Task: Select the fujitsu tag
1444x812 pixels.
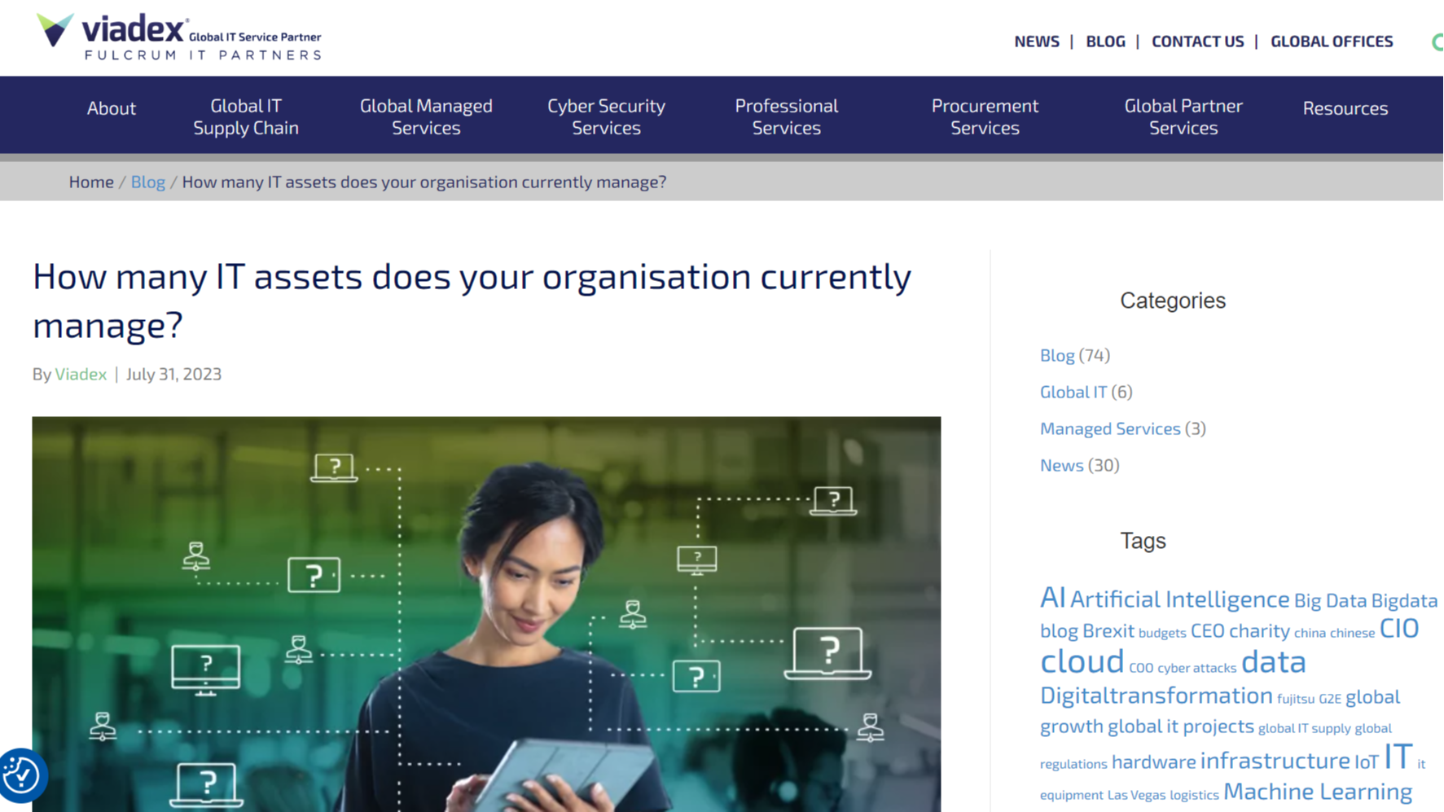Action: tap(1295, 699)
